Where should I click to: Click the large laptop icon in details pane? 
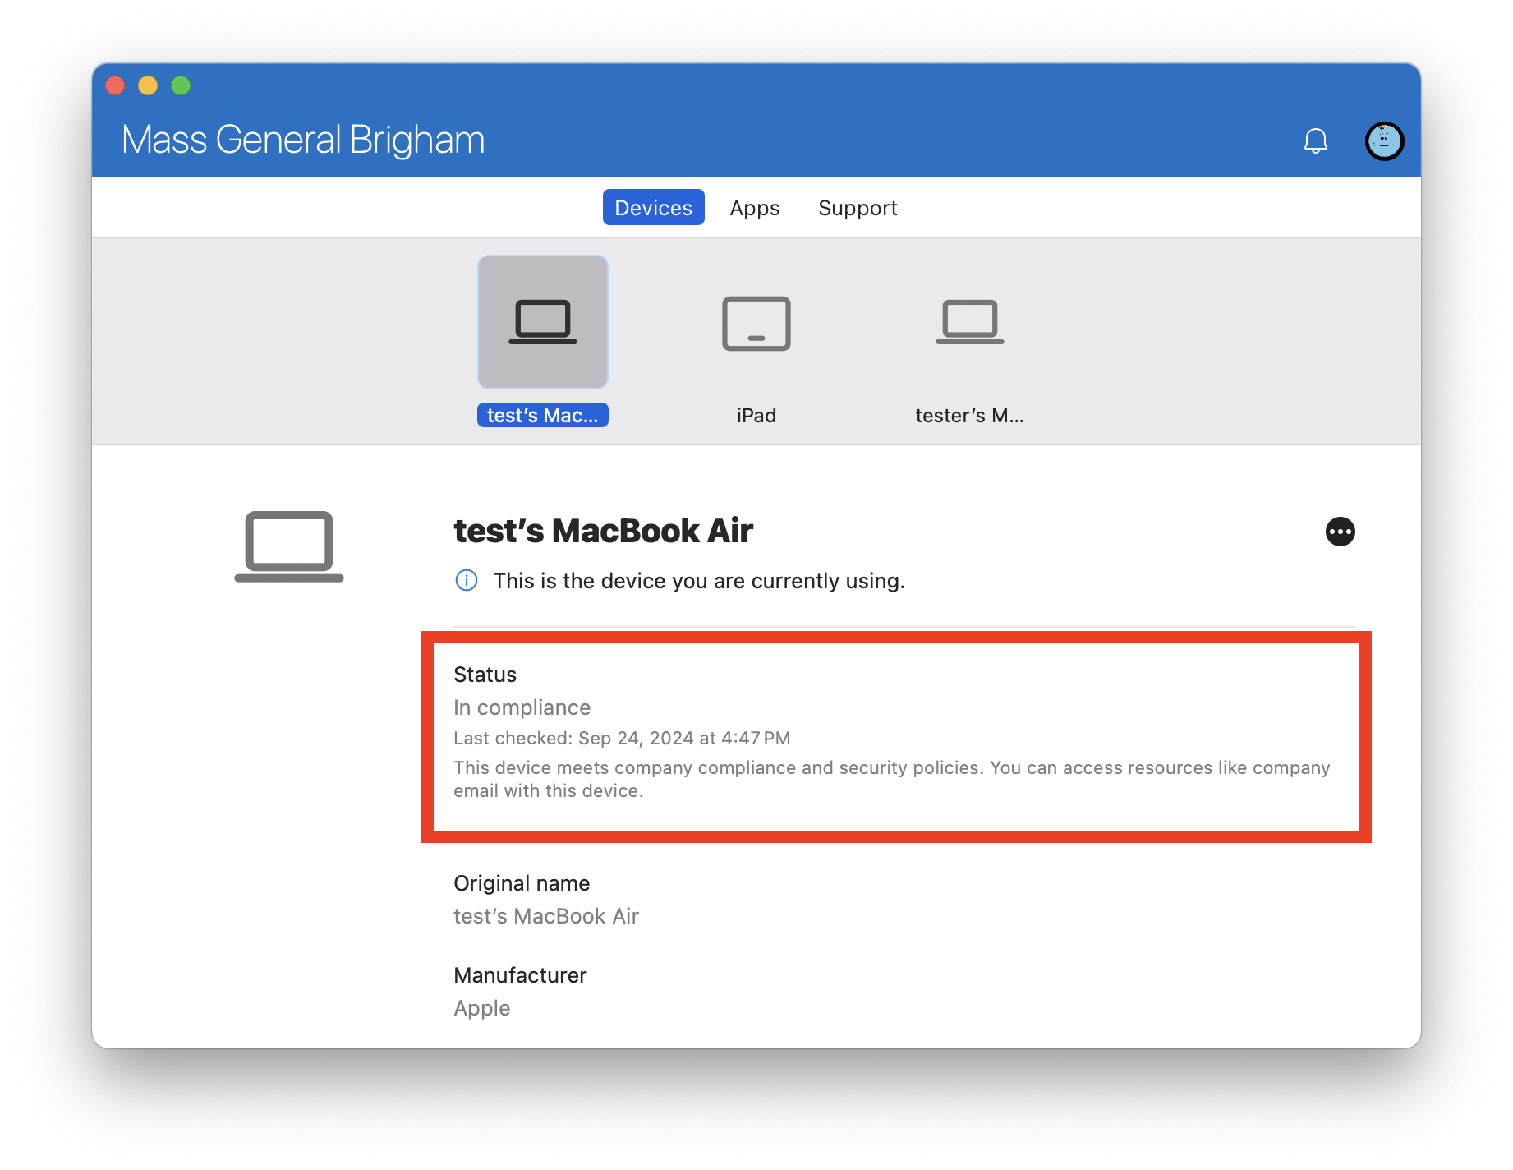289,546
